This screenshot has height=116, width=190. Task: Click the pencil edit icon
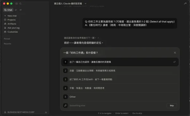[x=65, y=106]
